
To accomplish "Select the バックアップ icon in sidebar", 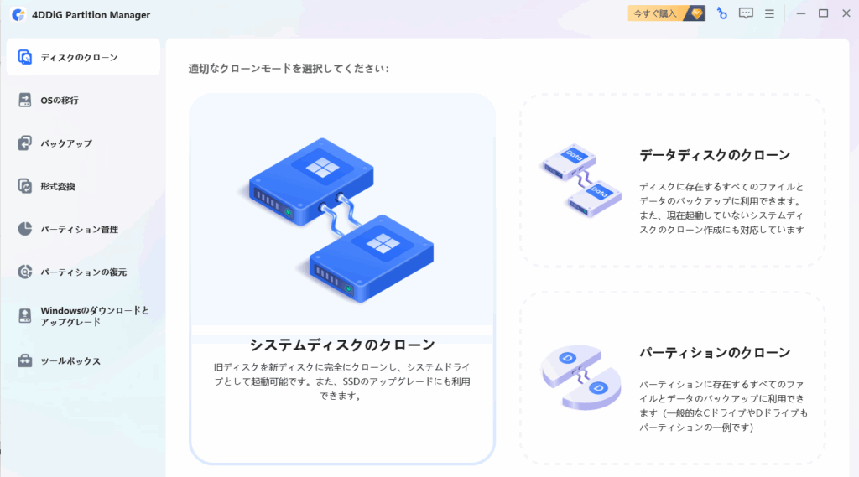I will (24, 143).
